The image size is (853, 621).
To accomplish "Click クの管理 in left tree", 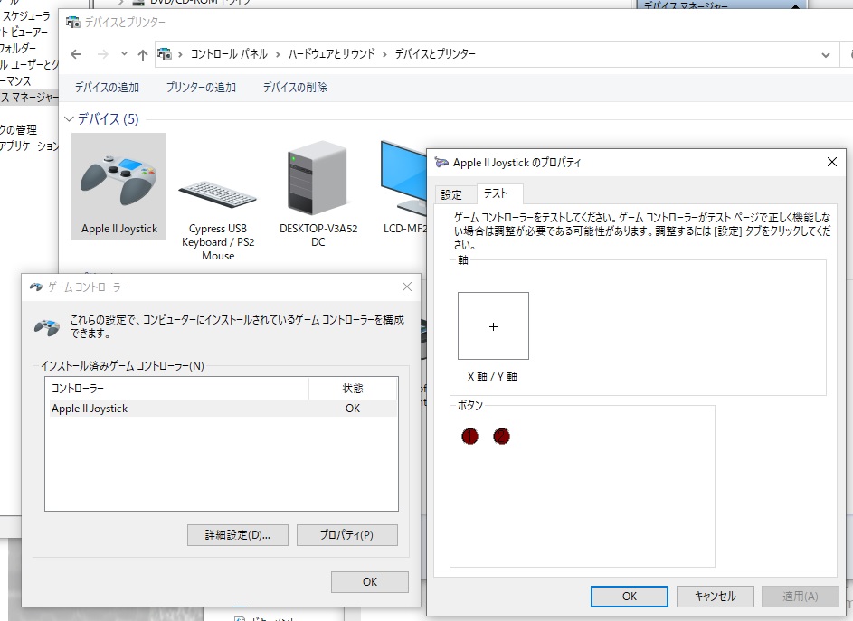I will click(18, 130).
